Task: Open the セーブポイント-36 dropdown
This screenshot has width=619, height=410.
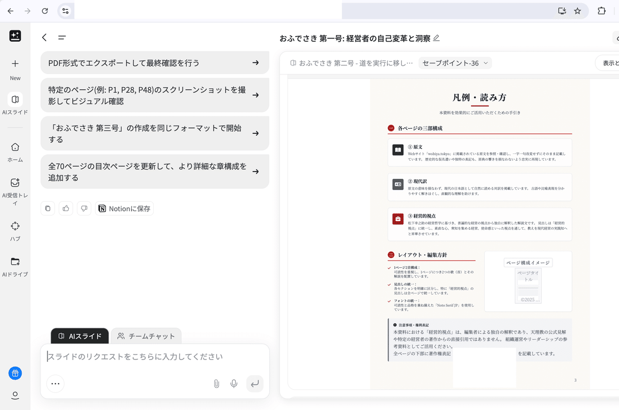Action: point(455,63)
